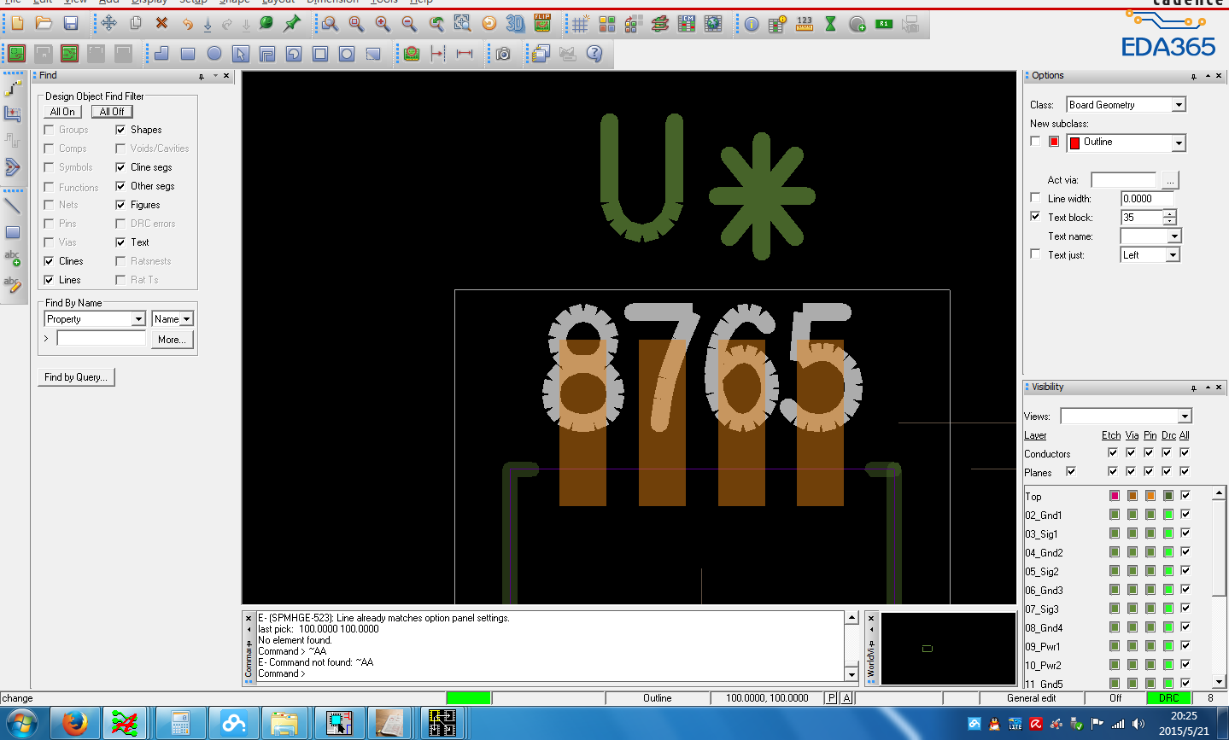The height and width of the screenshot is (740, 1229).
Task: Toggle the Other segs checkbox
Action: 120,186
